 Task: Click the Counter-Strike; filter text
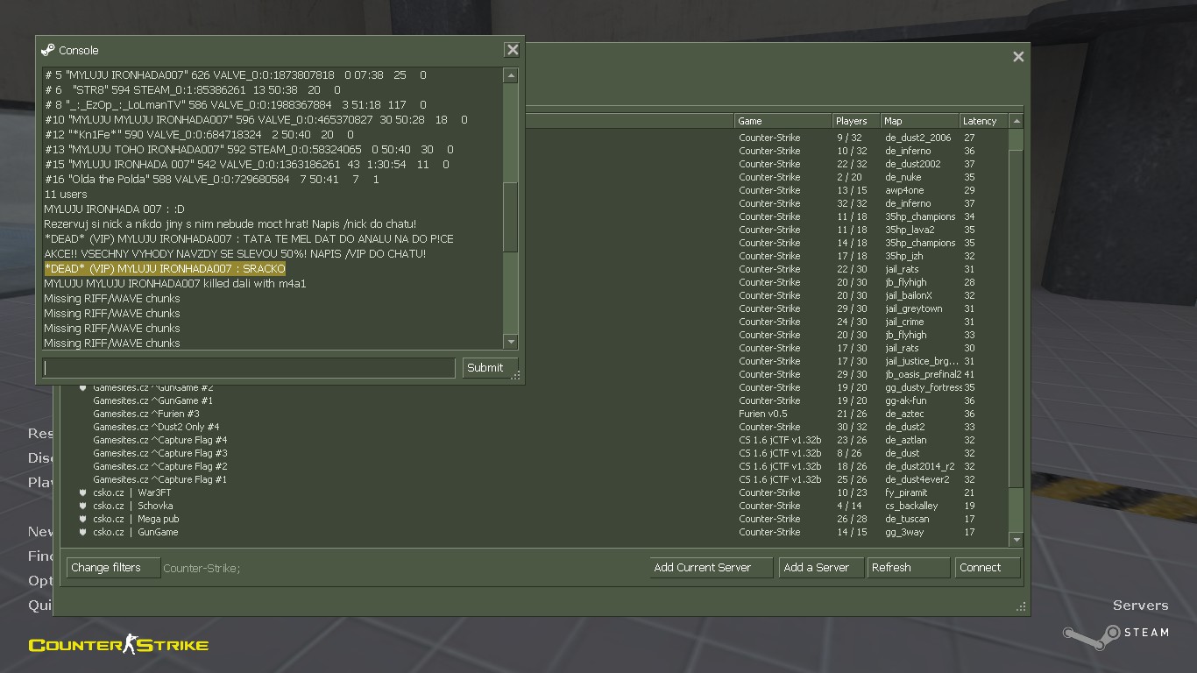(x=202, y=569)
